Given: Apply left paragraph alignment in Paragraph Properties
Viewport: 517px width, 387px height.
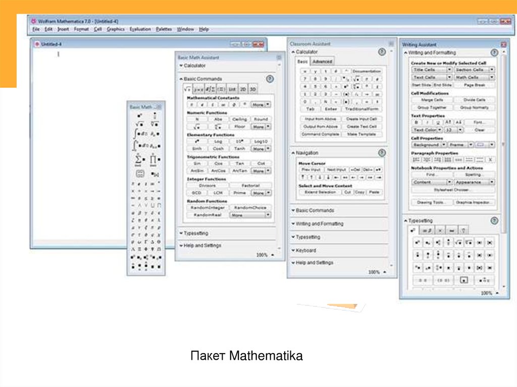Looking at the screenshot, I should 416,160.
